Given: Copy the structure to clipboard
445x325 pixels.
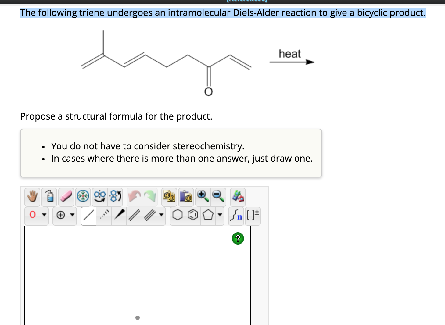Looking at the screenshot, I should (x=170, y=197).
